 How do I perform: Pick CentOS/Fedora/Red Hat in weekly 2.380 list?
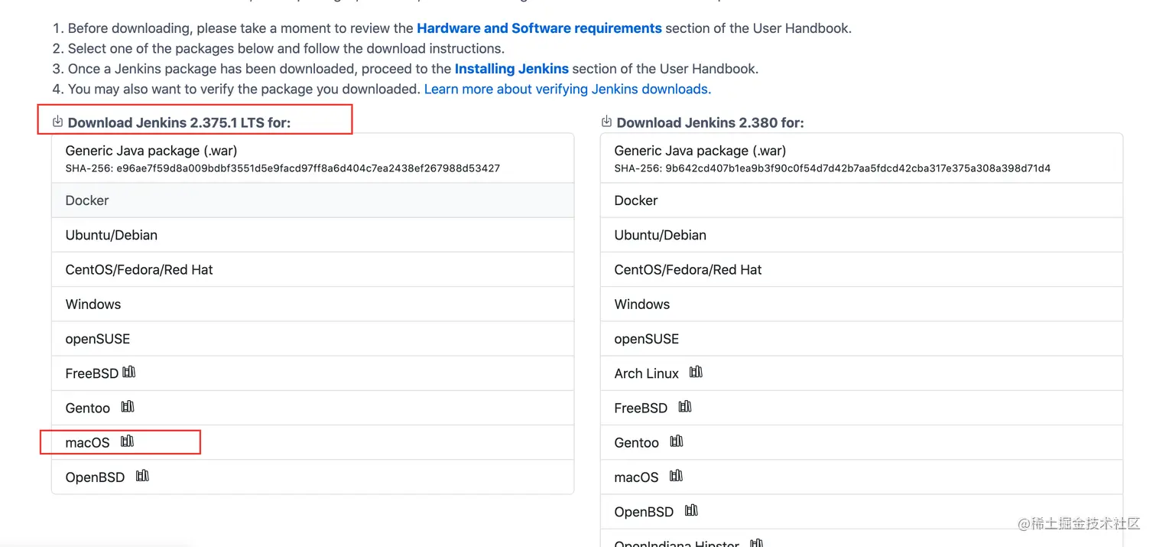pyautogui.click(x=688, y=270)
